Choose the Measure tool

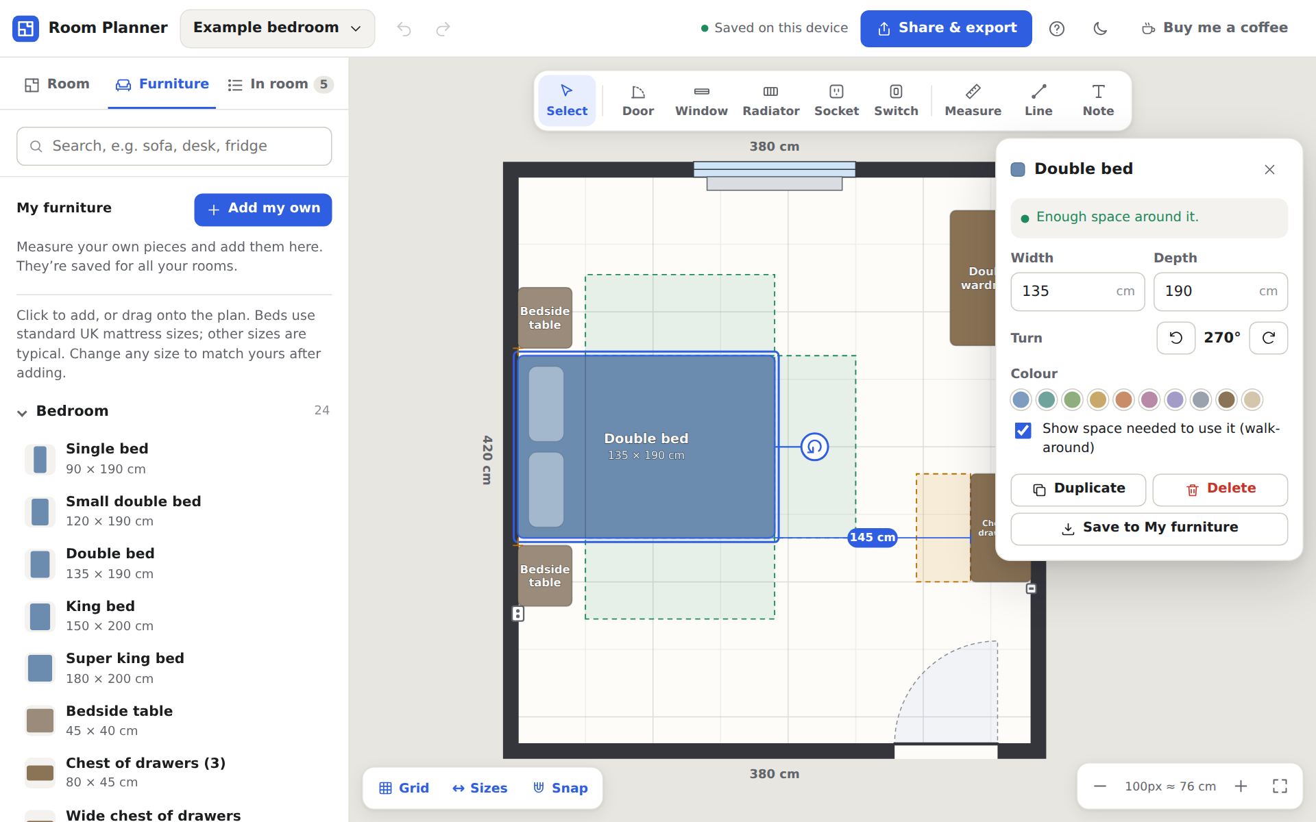pos(973,101)
